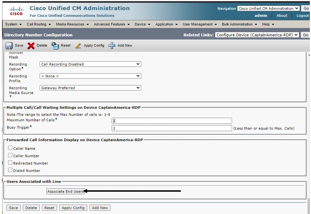Open the User Management menu

tap(200, 24)
